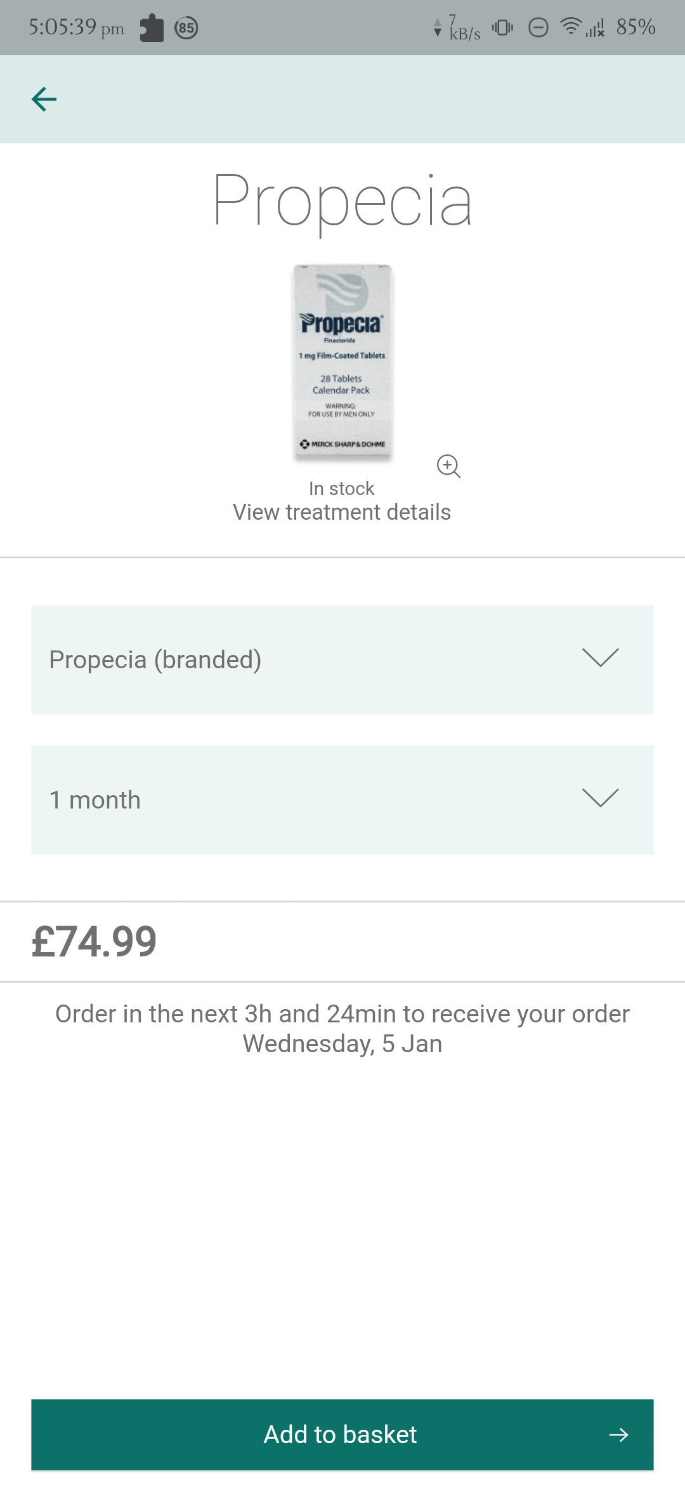Tap the Propecia box product image
The width and height of the screenshot is (685, 1485).
click(x=342, y=362)
